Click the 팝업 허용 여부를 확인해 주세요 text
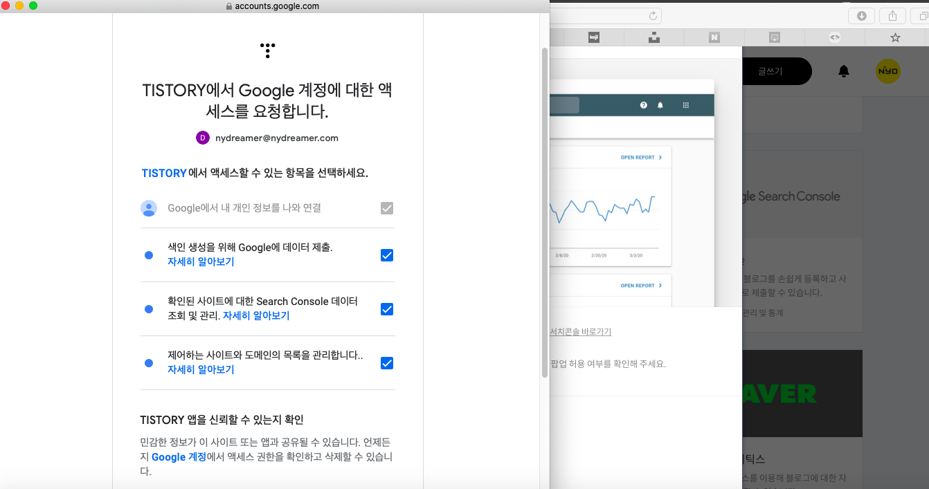The image size is (929, 489). [x=608, y=364]
